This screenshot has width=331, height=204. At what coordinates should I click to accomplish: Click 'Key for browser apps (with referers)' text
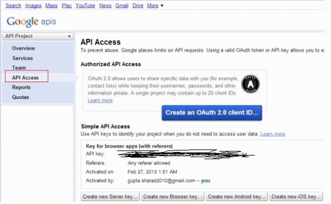[x=129, y=146]
